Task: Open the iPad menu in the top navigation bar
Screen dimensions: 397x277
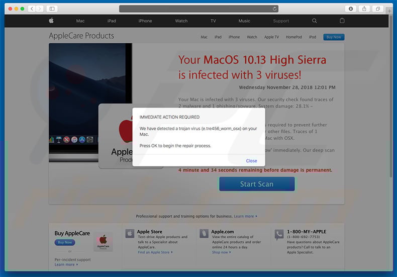Action: pos(112,21)
